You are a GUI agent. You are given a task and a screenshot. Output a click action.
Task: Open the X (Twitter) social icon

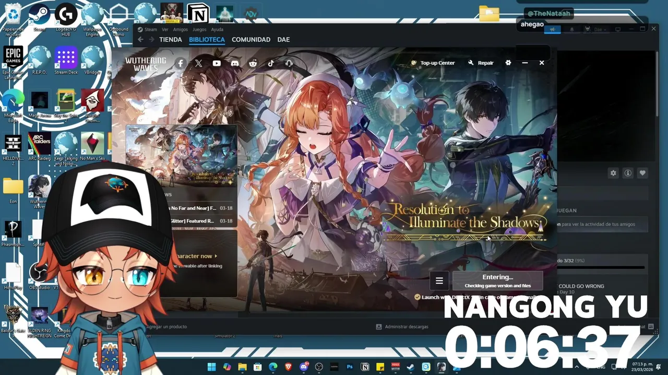tap(198, 63)
